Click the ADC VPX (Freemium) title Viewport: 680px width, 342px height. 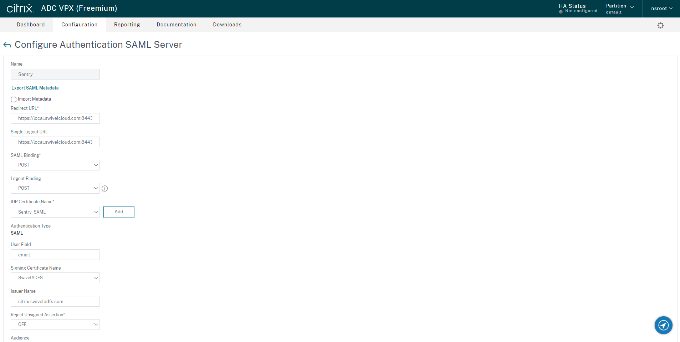(x=79, y=8)
